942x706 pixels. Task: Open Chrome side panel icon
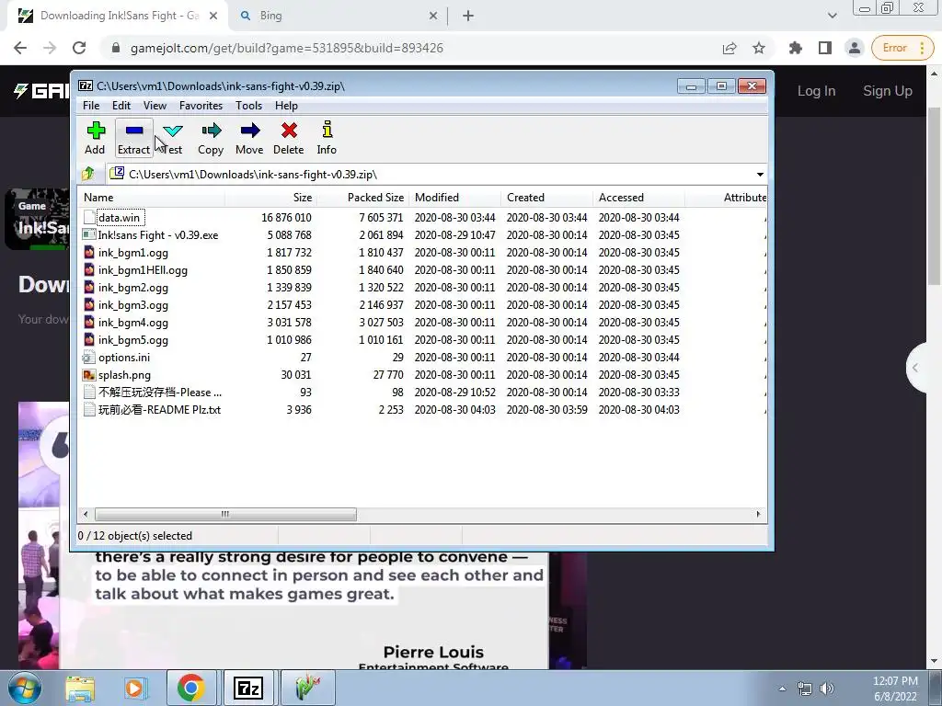[825, 48]
